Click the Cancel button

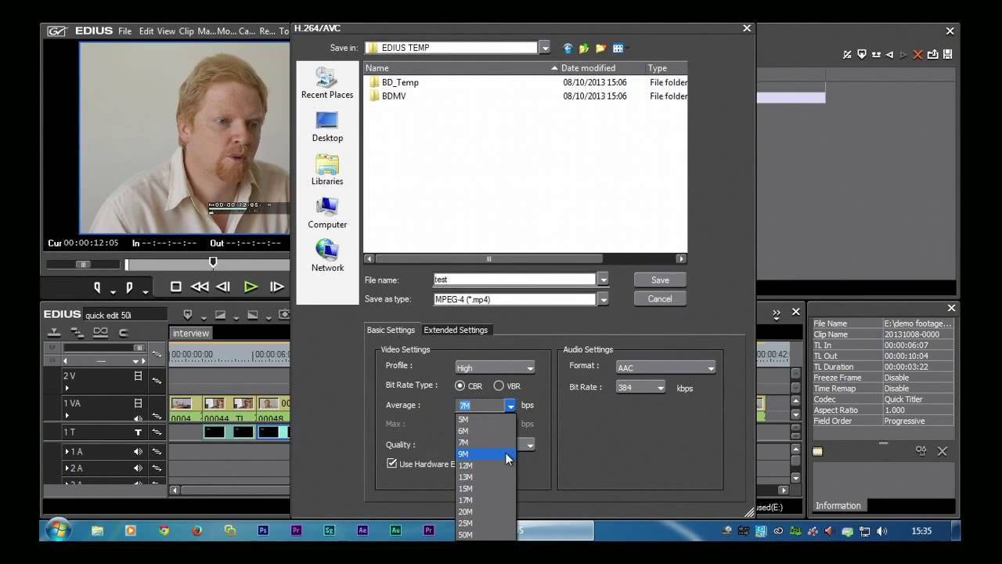point(660,298)
